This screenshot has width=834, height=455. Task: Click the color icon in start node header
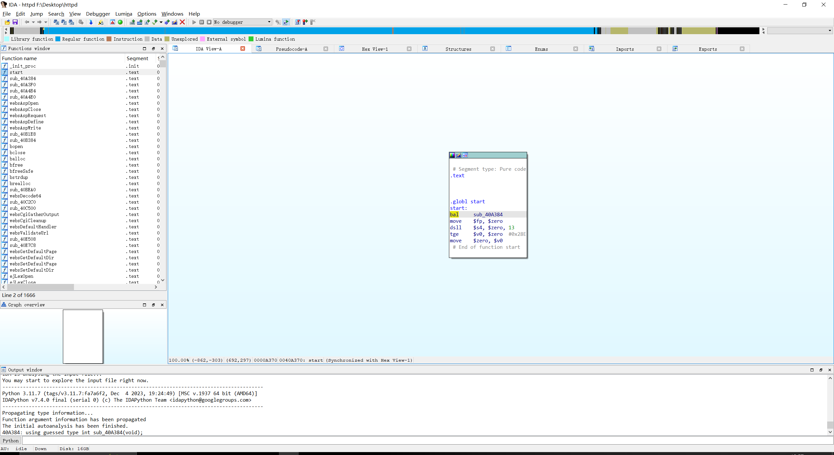point(452,155)
